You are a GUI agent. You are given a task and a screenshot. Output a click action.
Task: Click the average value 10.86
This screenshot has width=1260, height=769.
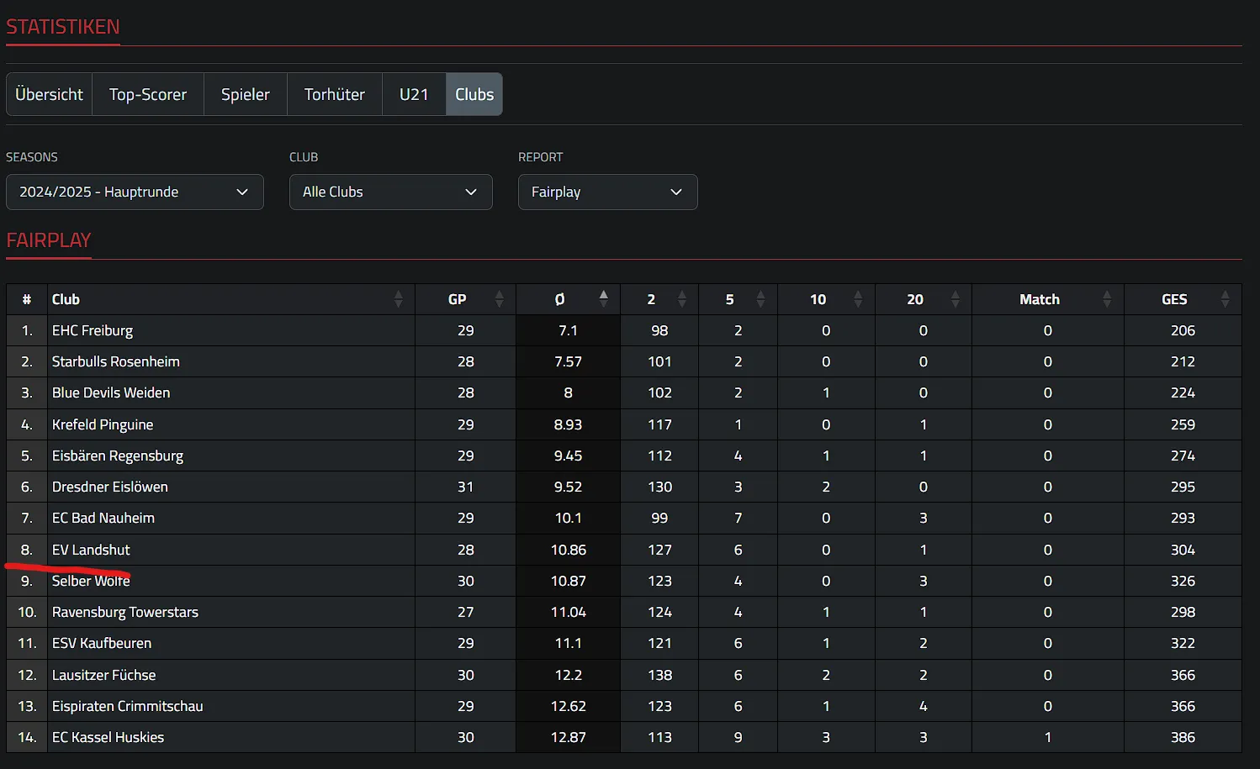568,550
